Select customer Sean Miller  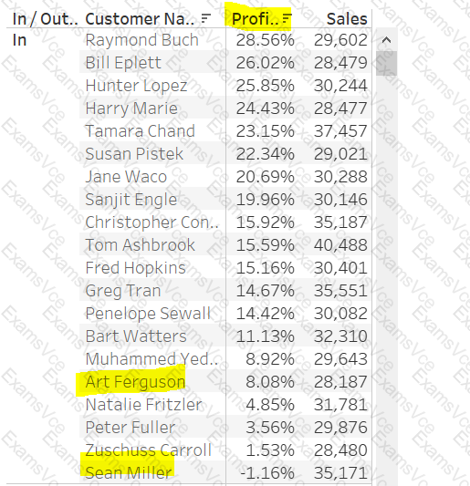tap(129, 472)
